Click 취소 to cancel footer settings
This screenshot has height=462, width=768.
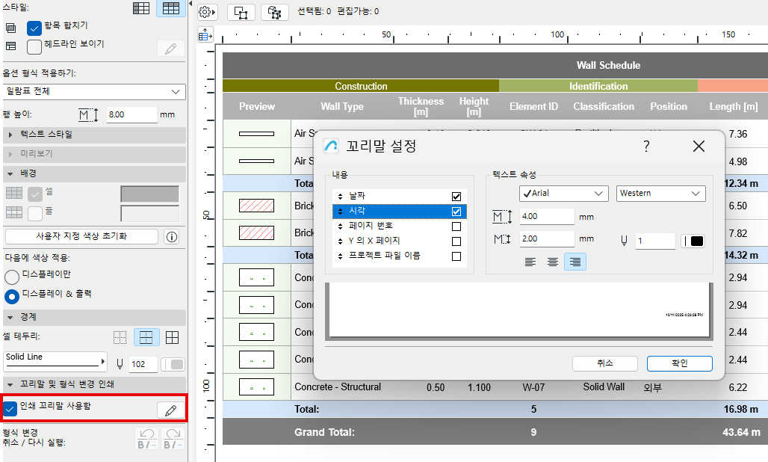tap(605, 363)
